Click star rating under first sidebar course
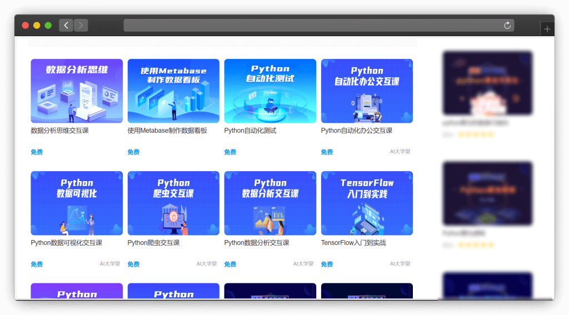The height and width of the screenshot is (315, 569). (476, 134)
